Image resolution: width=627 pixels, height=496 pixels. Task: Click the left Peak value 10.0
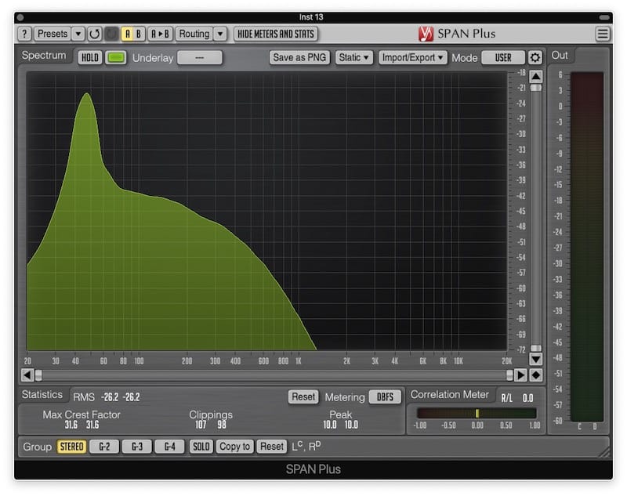coord(330,425)
